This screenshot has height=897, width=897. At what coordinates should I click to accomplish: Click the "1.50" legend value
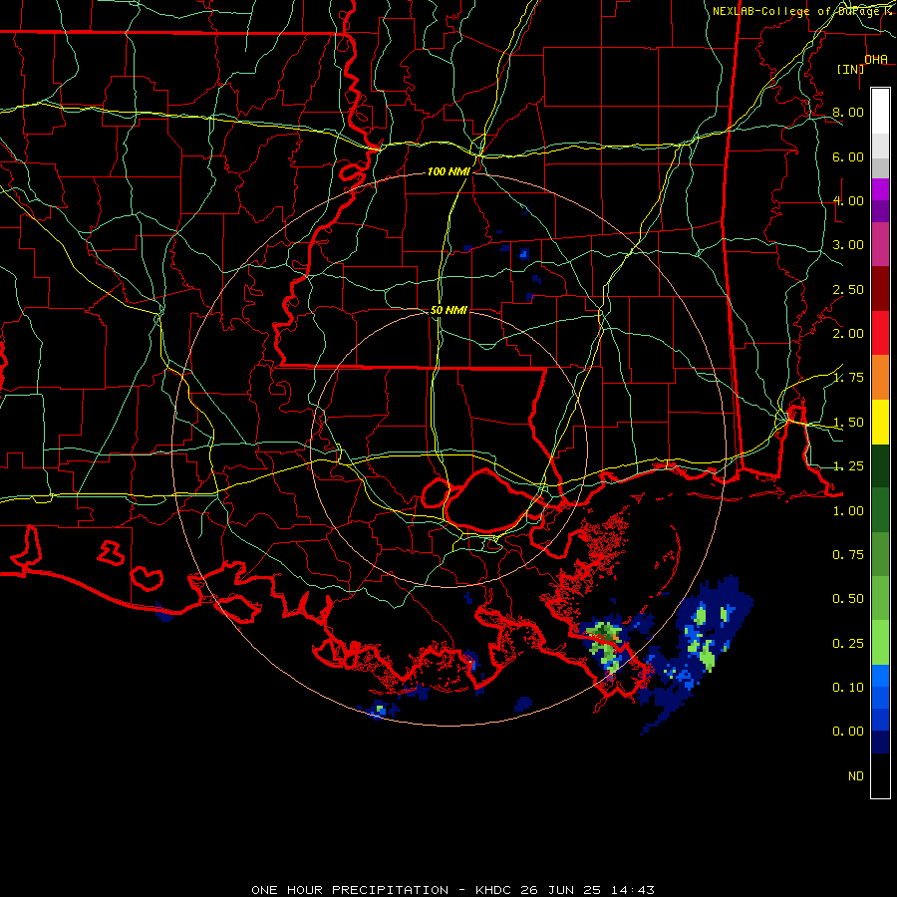point(848,423)
